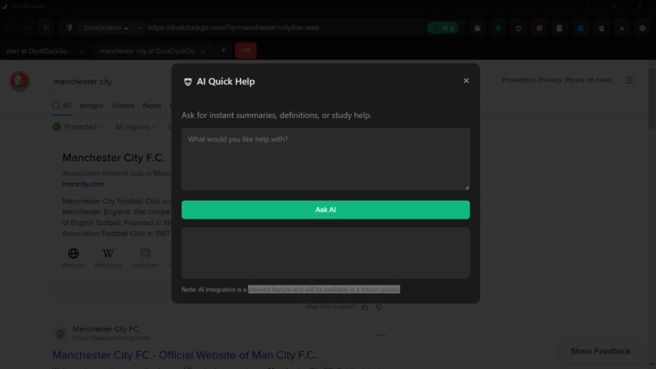The height and width of the screenshot is (369, 656).
Task: Go forward using the browser forward arrow
Action: coord(28,28)
